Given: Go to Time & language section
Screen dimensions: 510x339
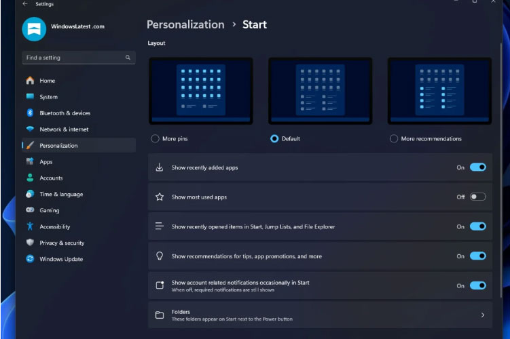Looking at the screenshot, I should [x=61, y=194].
